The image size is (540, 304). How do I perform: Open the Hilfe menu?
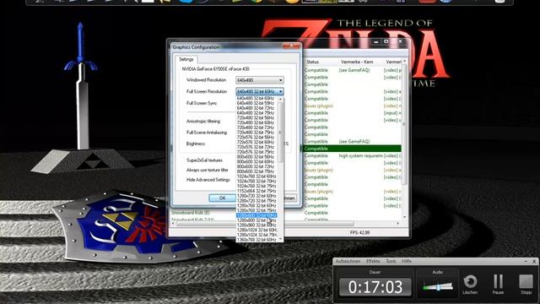pyautogui.click(x=407, y=261)
